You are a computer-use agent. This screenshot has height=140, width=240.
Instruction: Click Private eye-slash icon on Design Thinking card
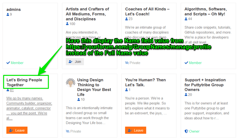tap(67, 131)
